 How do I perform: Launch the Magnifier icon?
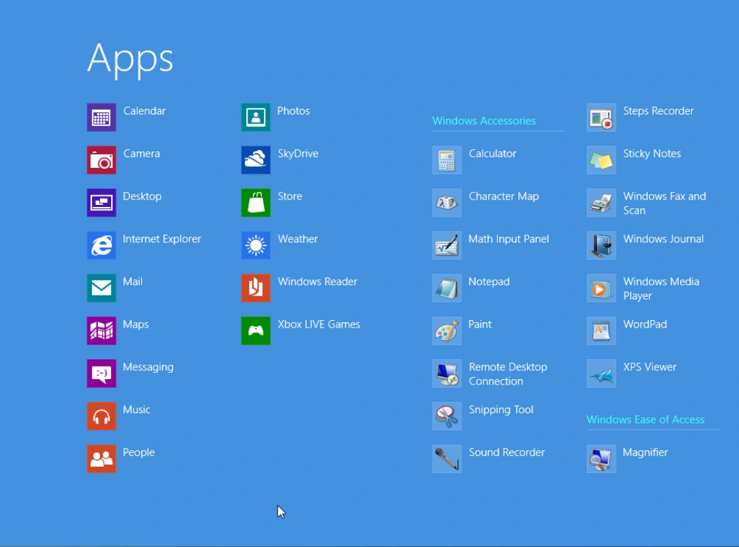(x=601, y=459)
